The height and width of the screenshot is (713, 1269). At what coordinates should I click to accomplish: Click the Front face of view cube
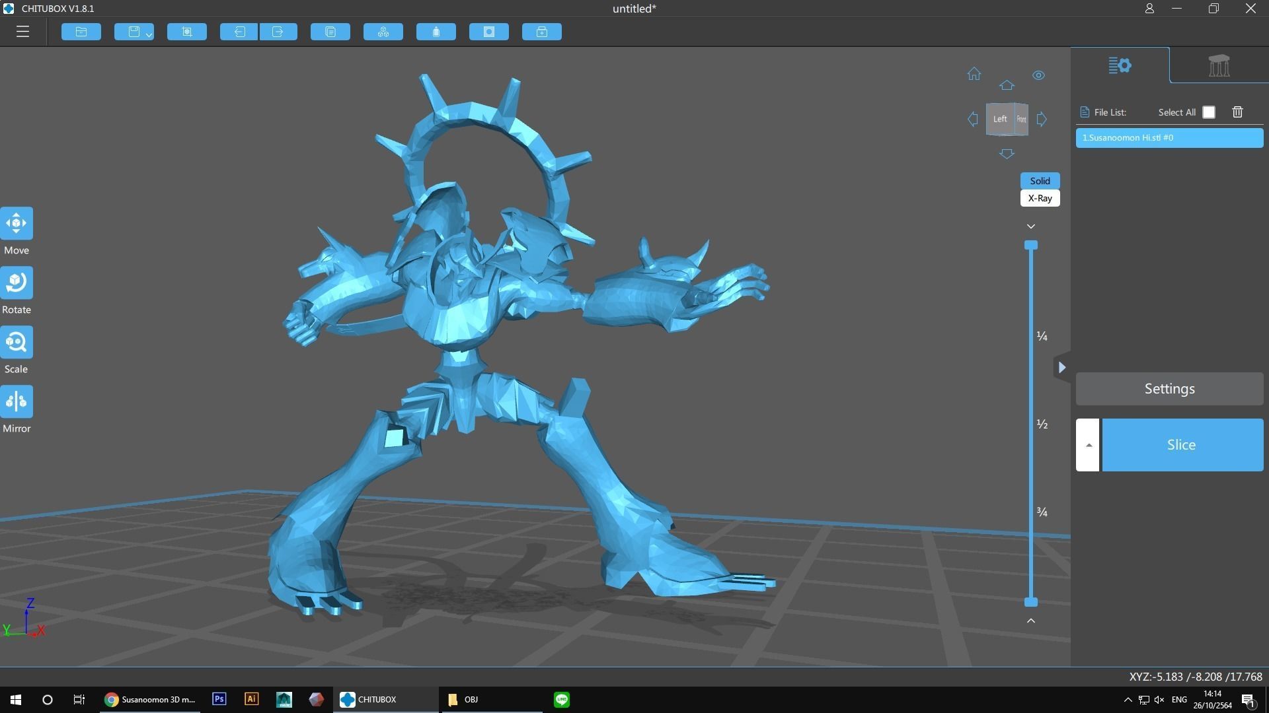[1021, 119]
